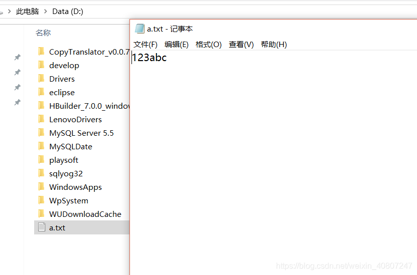Viewport: 417px width, 275px height.
Task: Sort by 名称 column header
Action: click(x=43, y=33)
